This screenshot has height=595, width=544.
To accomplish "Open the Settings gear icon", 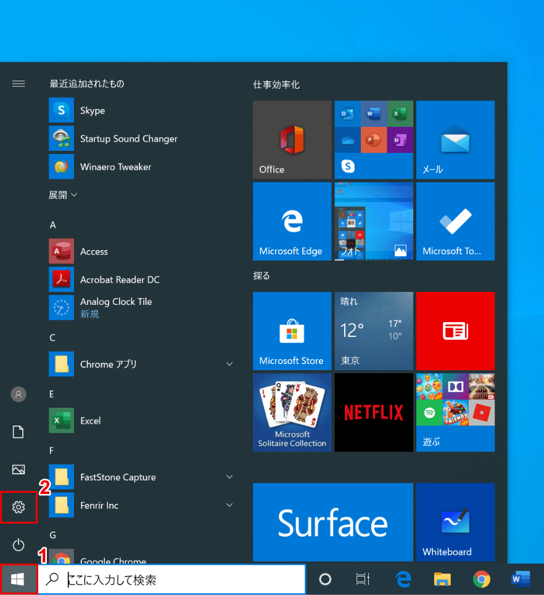I will 19,507.
